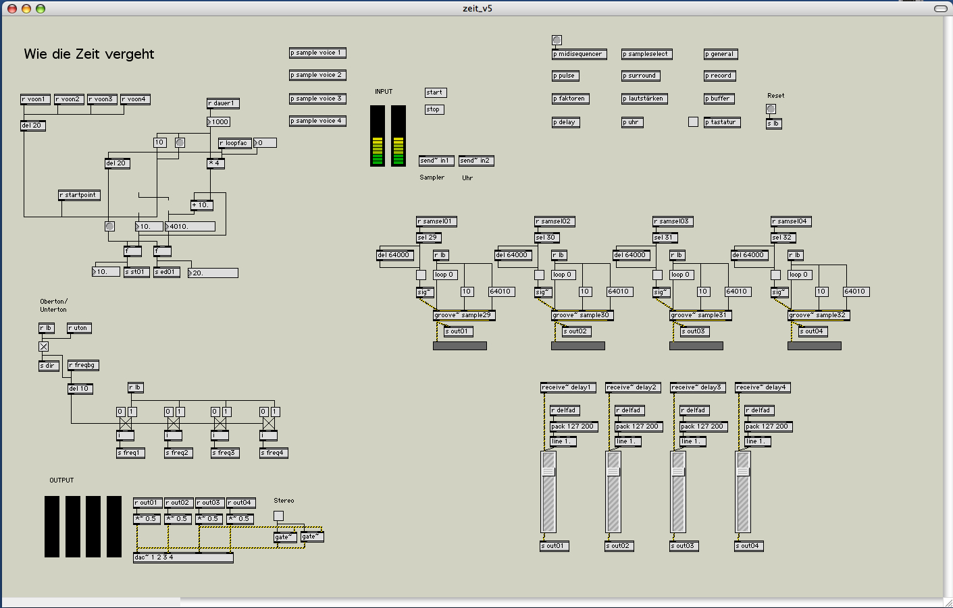Open the p sampleselect subpatch
Image resolution: width=953 pixels, height=608 pixels.
647,54
